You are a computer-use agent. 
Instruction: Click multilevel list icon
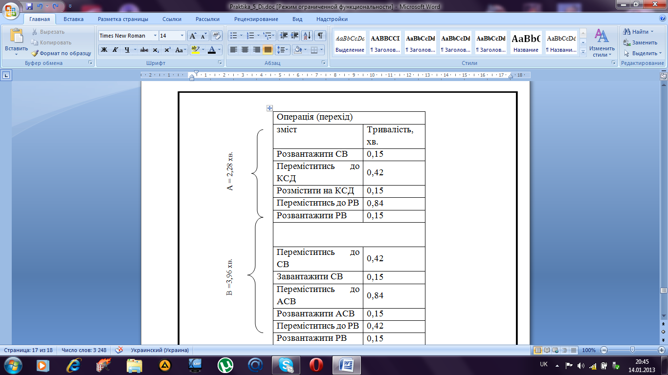pyautogui.click(x=267, y=36)
